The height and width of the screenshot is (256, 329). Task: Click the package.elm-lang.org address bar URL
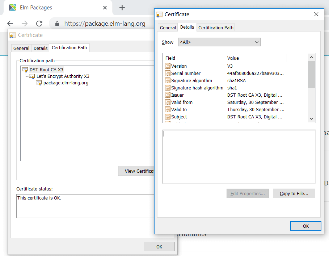pyautogui.click(x=105, y=24)
